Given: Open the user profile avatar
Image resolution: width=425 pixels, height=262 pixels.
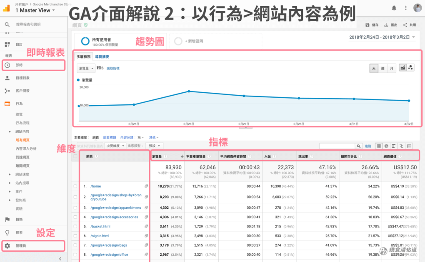Looking at the screenshot, I should point(417,8).
